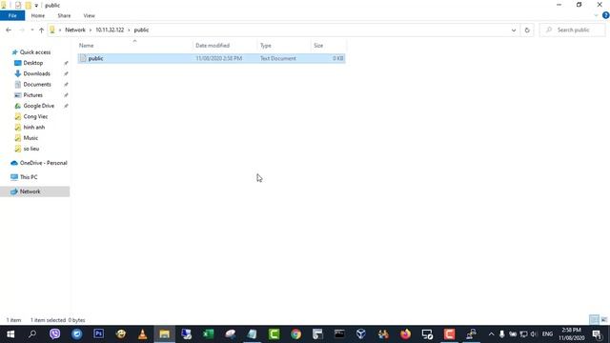The height and width of the screenshot is (343, 610).
Task: Open the taskbar clock and date
Action: coord(572,334)
